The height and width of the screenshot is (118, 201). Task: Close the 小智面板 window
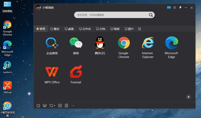click(192, 8)
